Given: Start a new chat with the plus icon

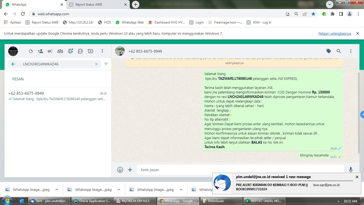Looking at the screenshot, I should click(x=90, y=51).
